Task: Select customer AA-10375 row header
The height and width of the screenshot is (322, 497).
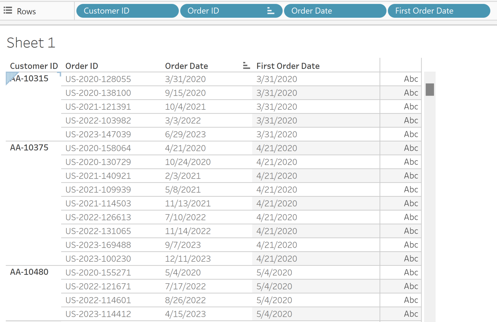Action: click(29, 148)
